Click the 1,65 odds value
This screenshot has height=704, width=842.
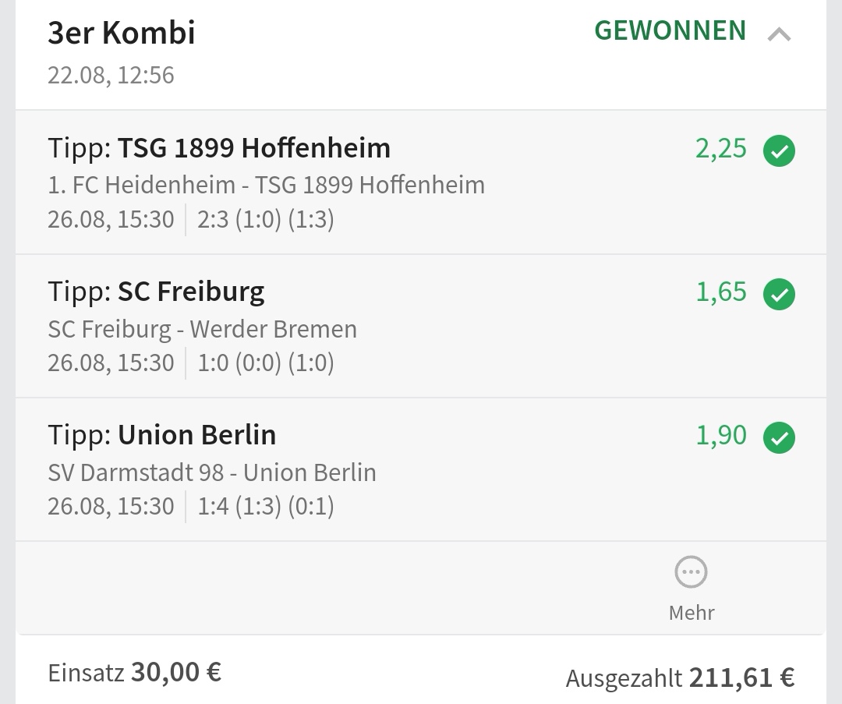pyautogui.click(x=720, y=292)
